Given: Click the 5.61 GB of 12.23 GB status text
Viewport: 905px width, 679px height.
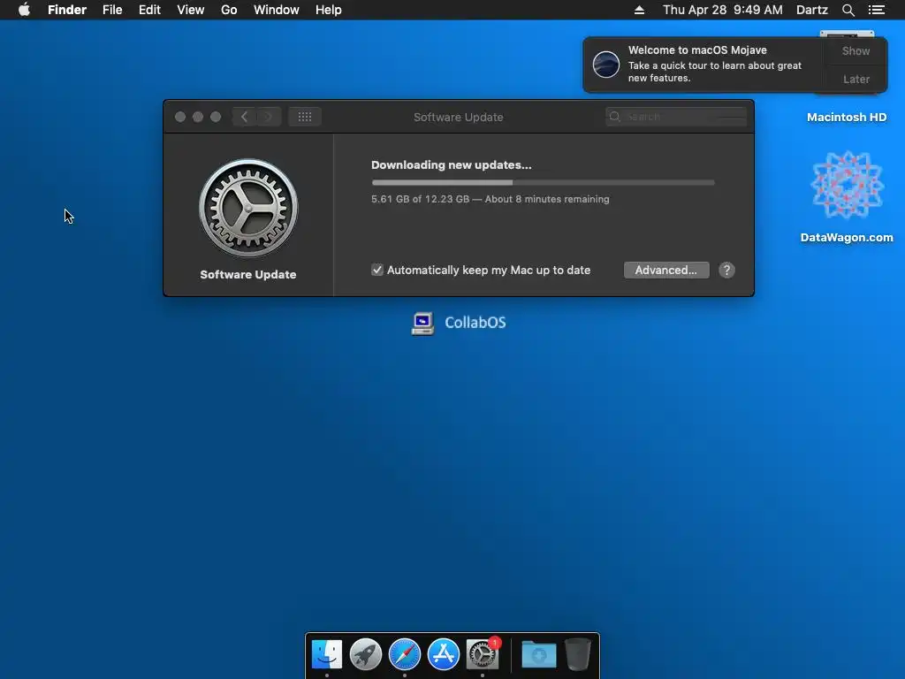Looking at the screenshot, I should [490, 199].
